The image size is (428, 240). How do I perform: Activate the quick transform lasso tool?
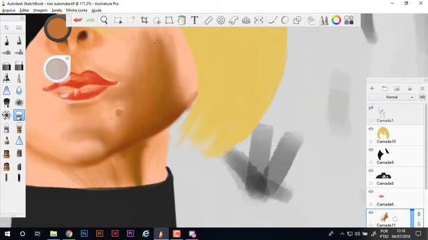tap(157, 21)
